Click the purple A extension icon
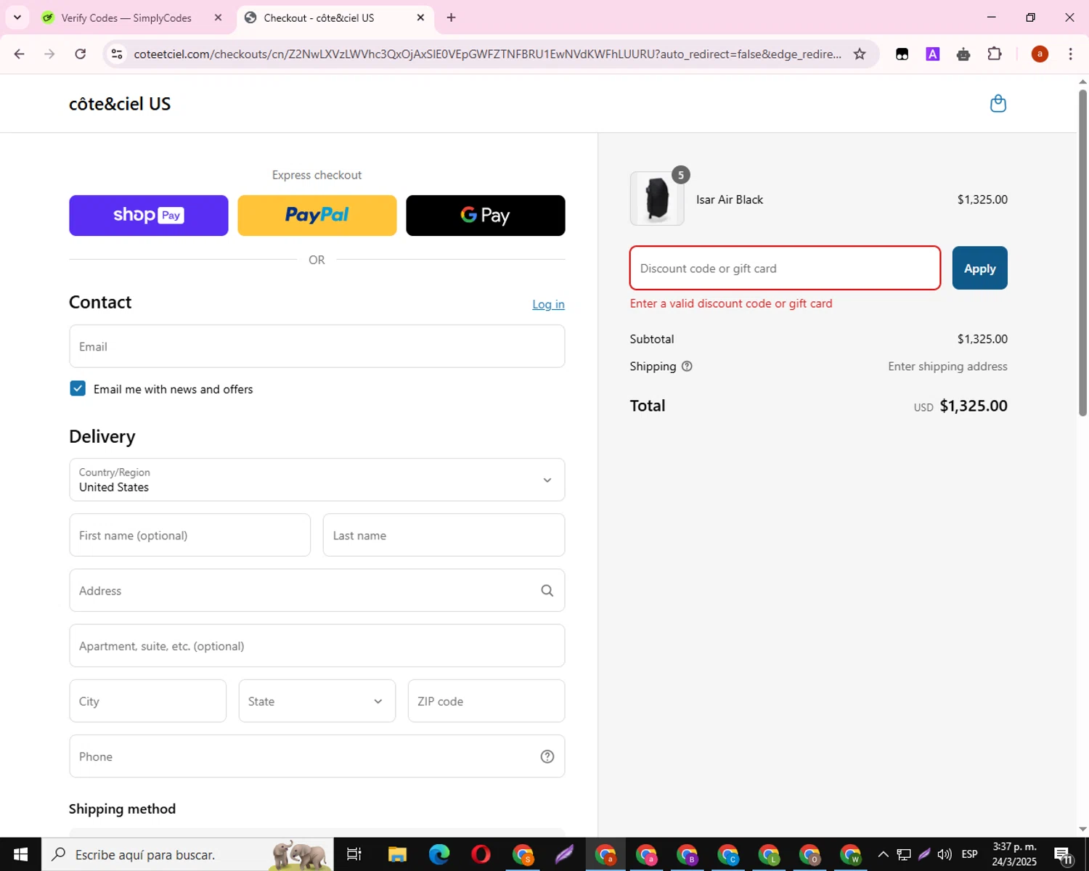 [933, 54]
